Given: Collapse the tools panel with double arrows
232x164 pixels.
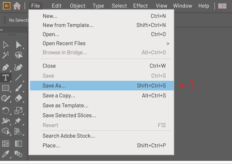Looking at the screenshot, I should coord(1,30).
